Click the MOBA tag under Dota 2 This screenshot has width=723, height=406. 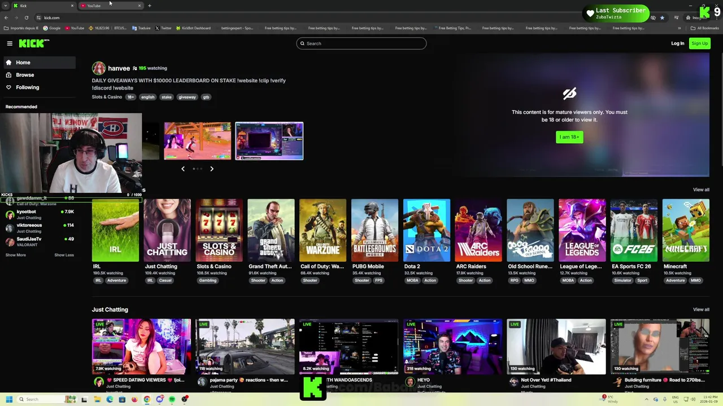tap(412, 280)
